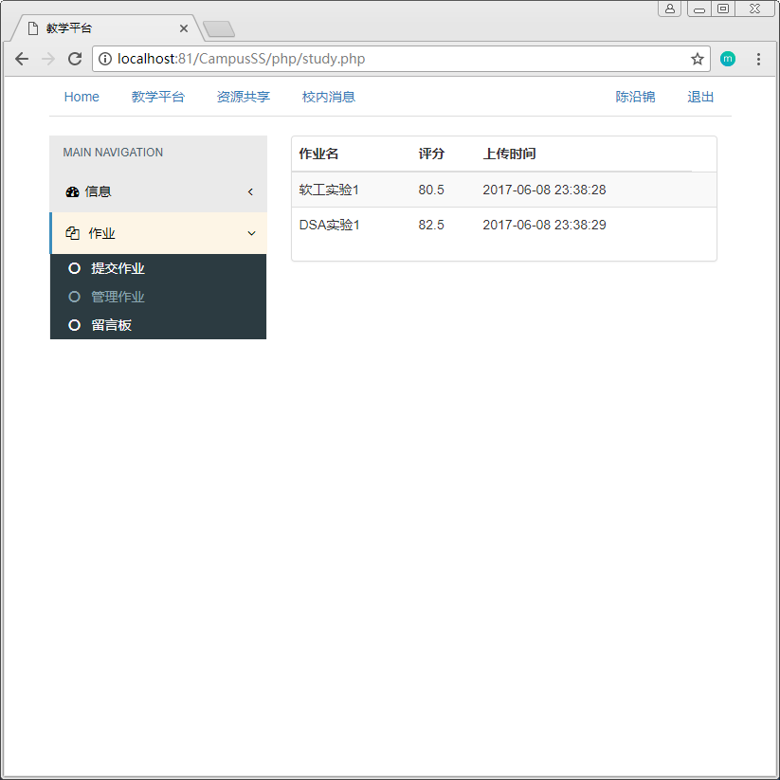
Task: Select the DSA实验1 table cell
Action: click(x=329, y=225)
